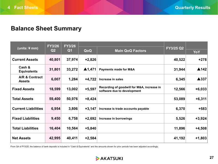Click the Main QoQ Factors header

click(130, 51)
